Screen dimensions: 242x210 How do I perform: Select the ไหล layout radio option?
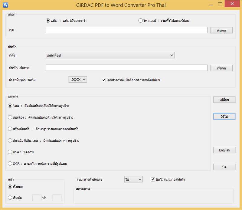point(10,106)
